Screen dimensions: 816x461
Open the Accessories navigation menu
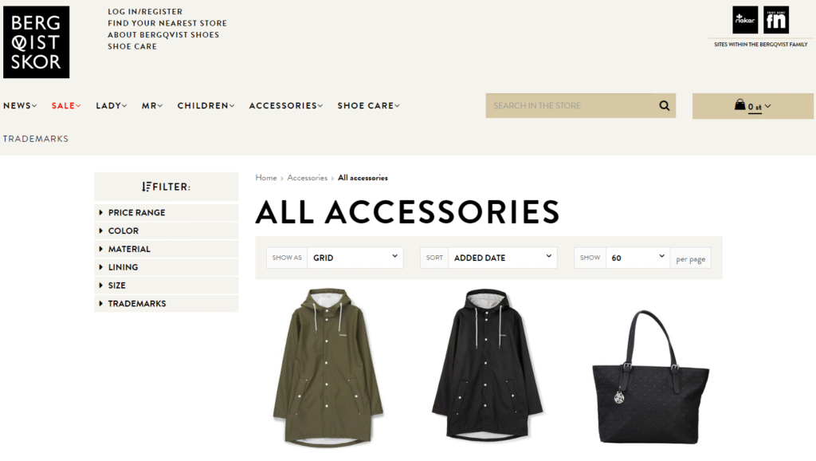[286, 106]
